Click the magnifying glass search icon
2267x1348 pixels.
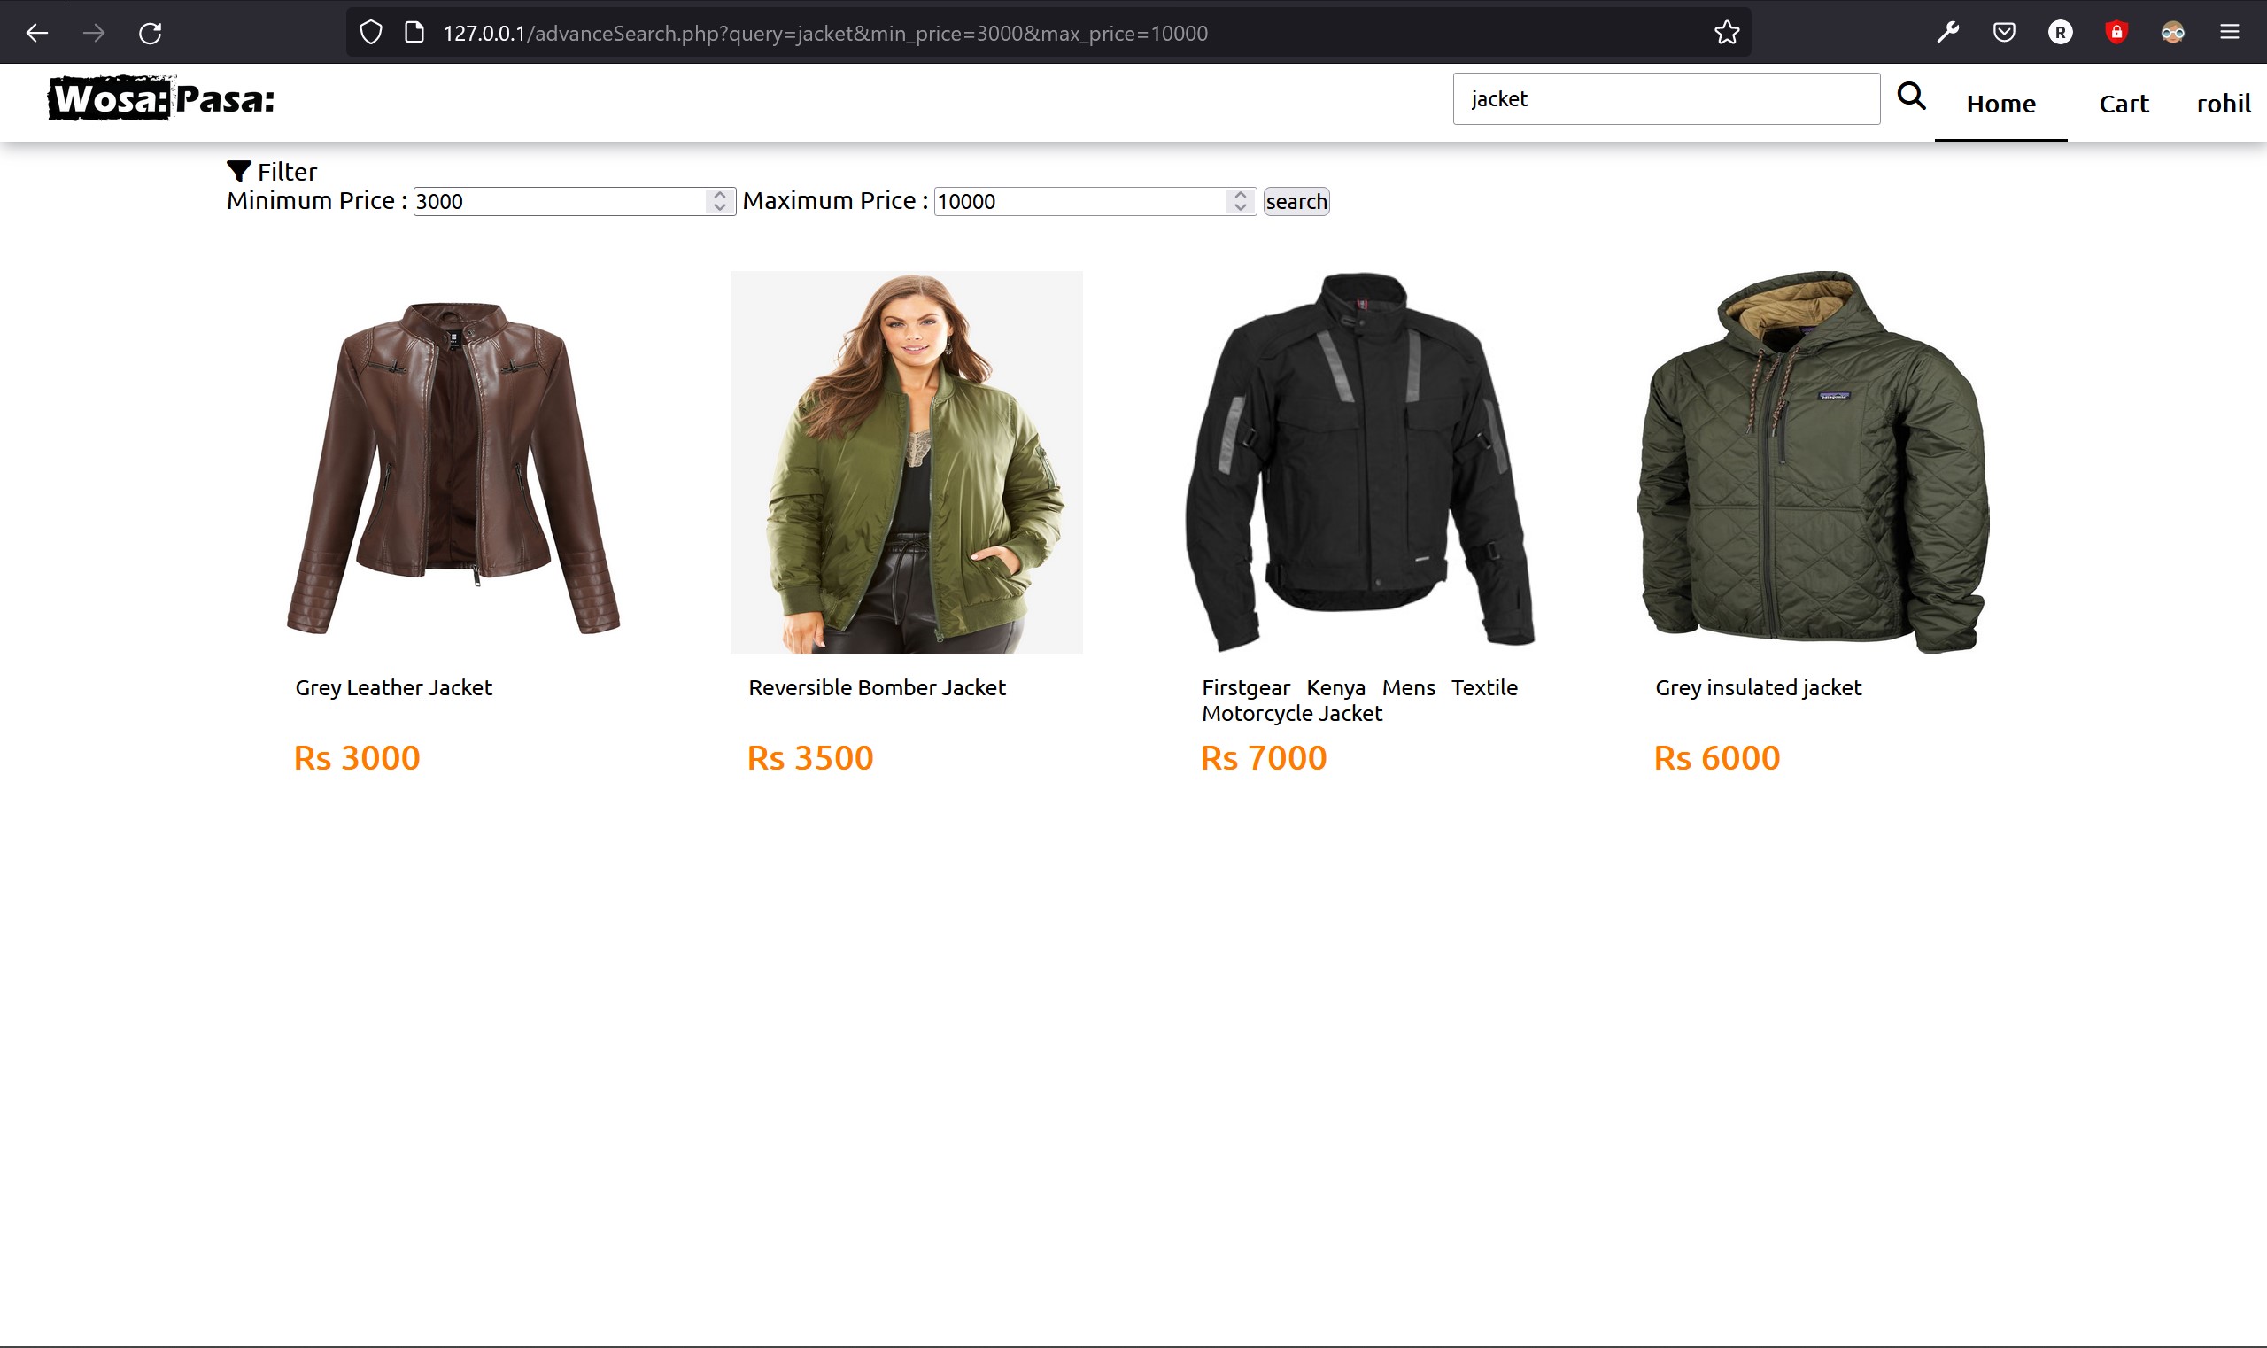pos(1911,97)
